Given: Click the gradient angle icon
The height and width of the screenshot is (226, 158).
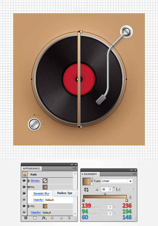Looking at the screenshot, I should (x=97, y=189).
